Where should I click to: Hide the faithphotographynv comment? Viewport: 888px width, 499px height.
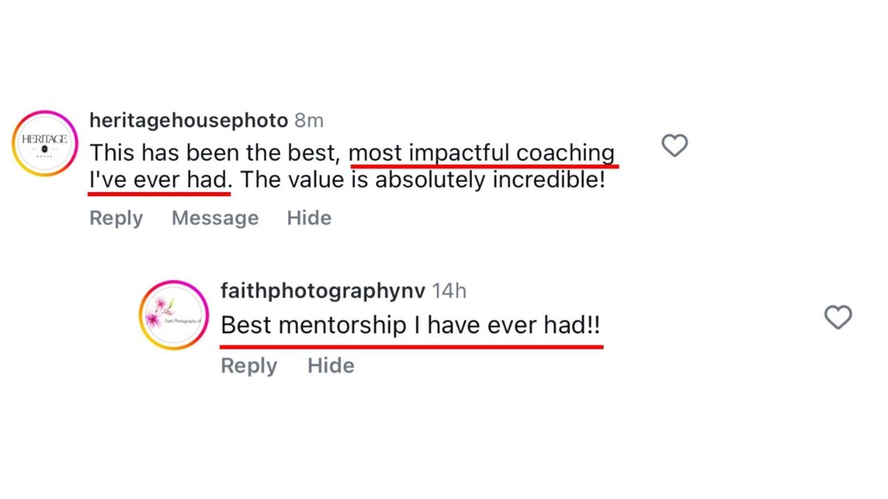(331, 365)
